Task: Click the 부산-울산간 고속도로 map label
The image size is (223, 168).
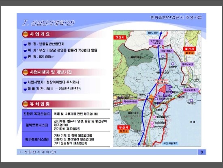Action: pyautogui.click(x=156, y=42)
